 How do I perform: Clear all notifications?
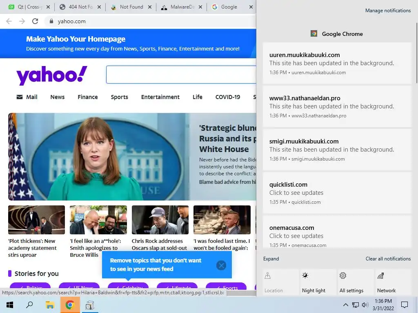[388, 259]
